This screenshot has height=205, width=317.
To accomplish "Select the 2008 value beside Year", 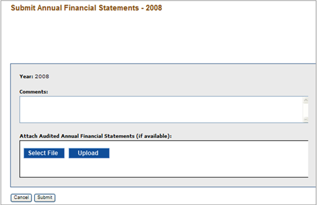I will point(42,77).
